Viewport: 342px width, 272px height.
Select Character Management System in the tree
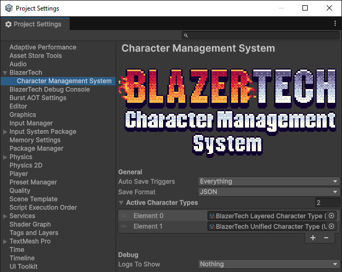[64, 81]
